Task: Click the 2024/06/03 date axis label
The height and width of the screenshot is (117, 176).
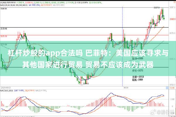Action: (6, 87)
